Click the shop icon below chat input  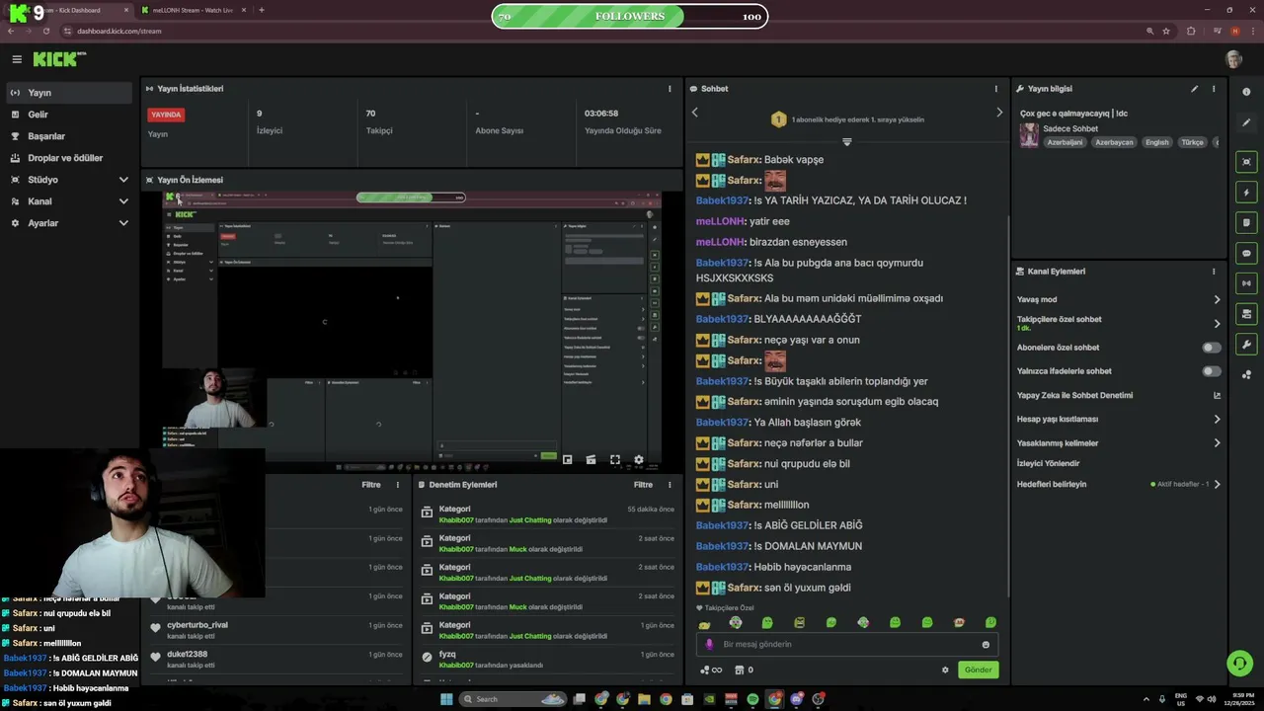click(738, 670)
